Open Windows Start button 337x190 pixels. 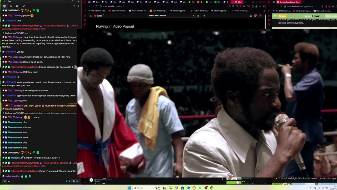[129, 188]
